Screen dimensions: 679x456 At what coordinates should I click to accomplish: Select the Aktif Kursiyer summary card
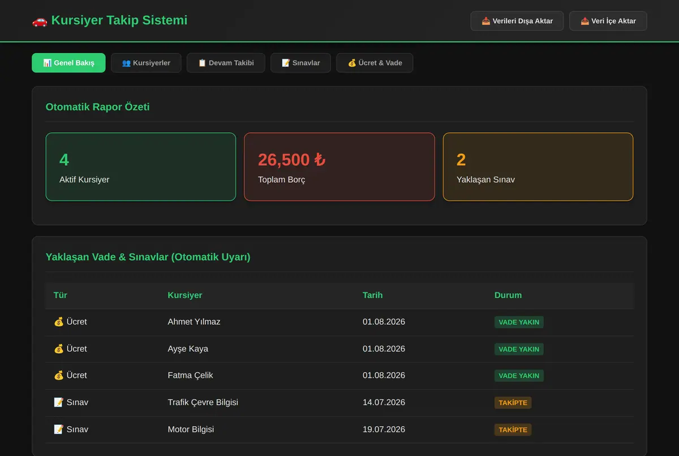coord(141,167)
